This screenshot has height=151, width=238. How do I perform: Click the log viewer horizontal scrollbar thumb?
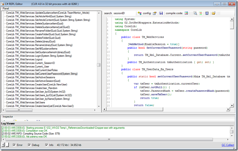(109, 140)
